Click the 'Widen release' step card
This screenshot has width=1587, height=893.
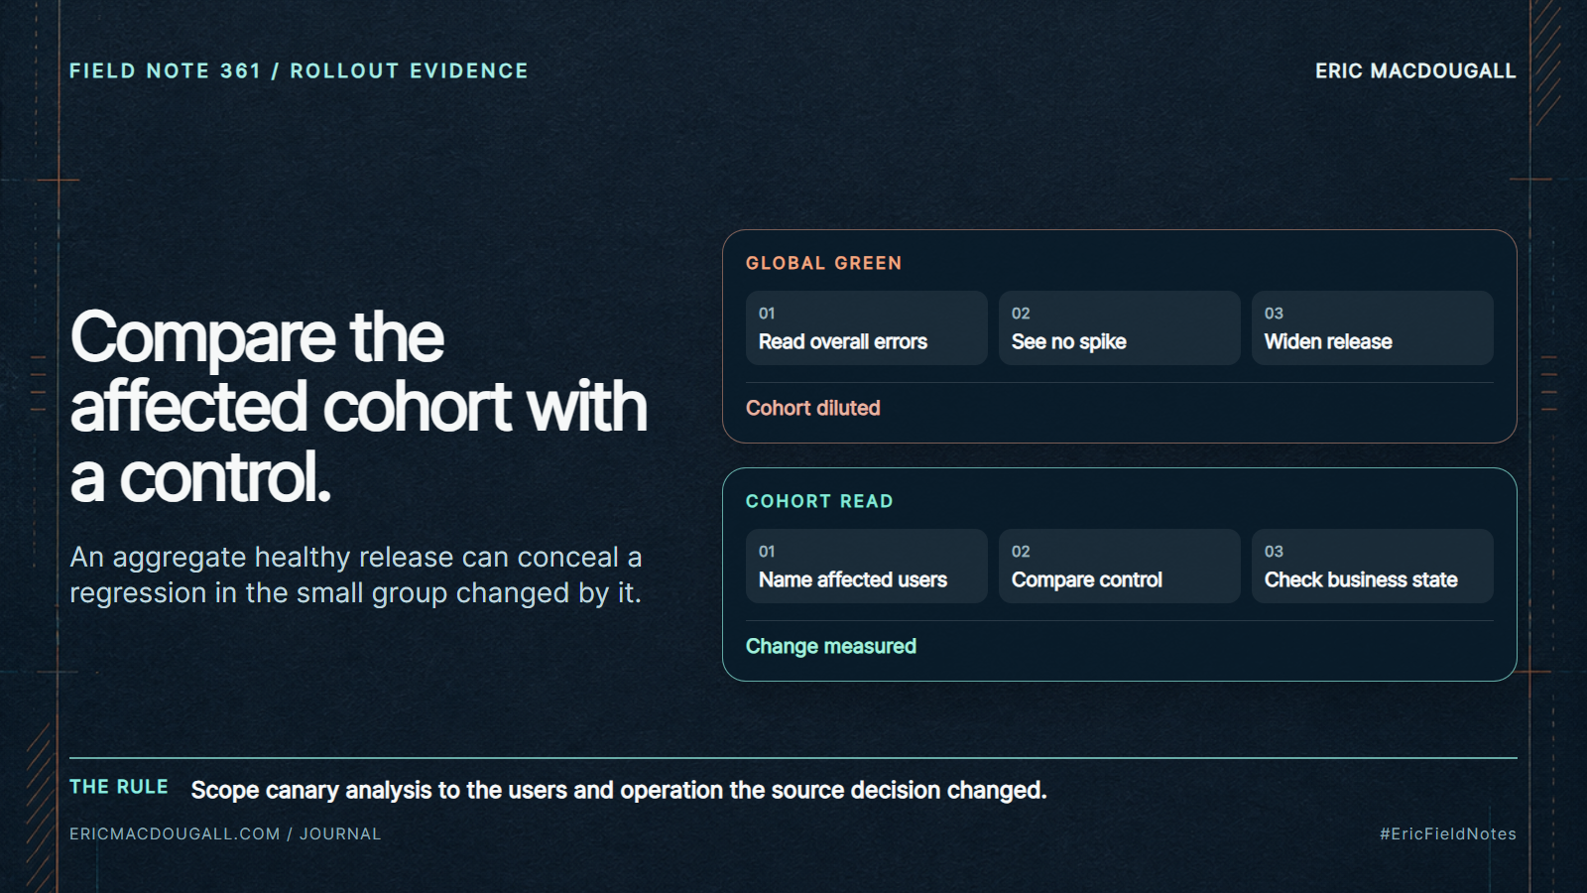tap(1372, 327)
